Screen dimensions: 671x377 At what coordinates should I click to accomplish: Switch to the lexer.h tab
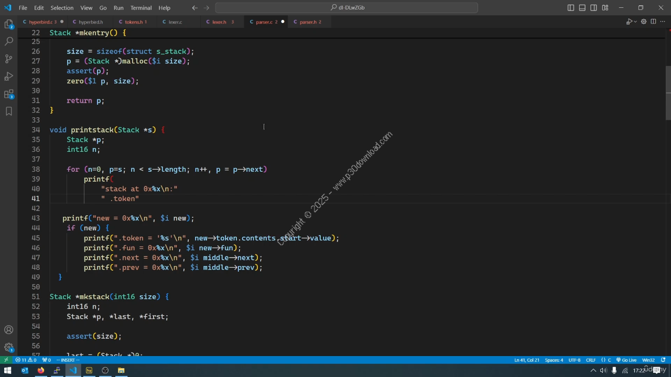223,22
